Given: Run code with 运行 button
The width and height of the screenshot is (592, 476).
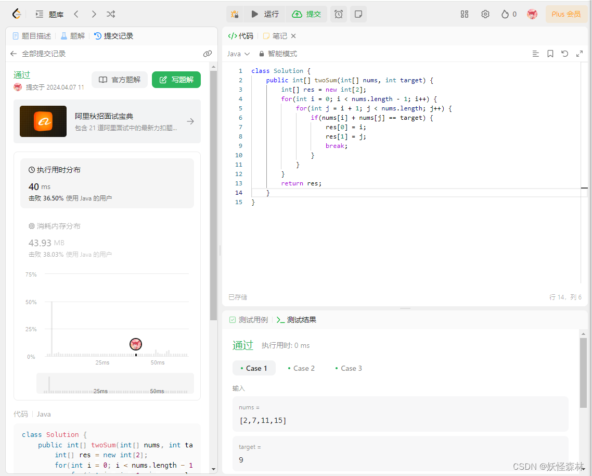Looking at the screenshot, I should (265, 15).
